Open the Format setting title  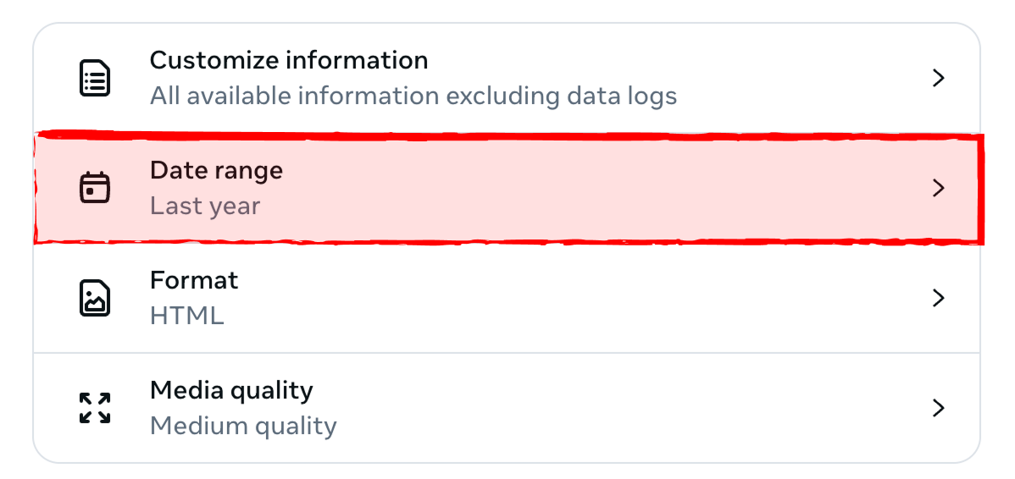[x=194, y=280]
